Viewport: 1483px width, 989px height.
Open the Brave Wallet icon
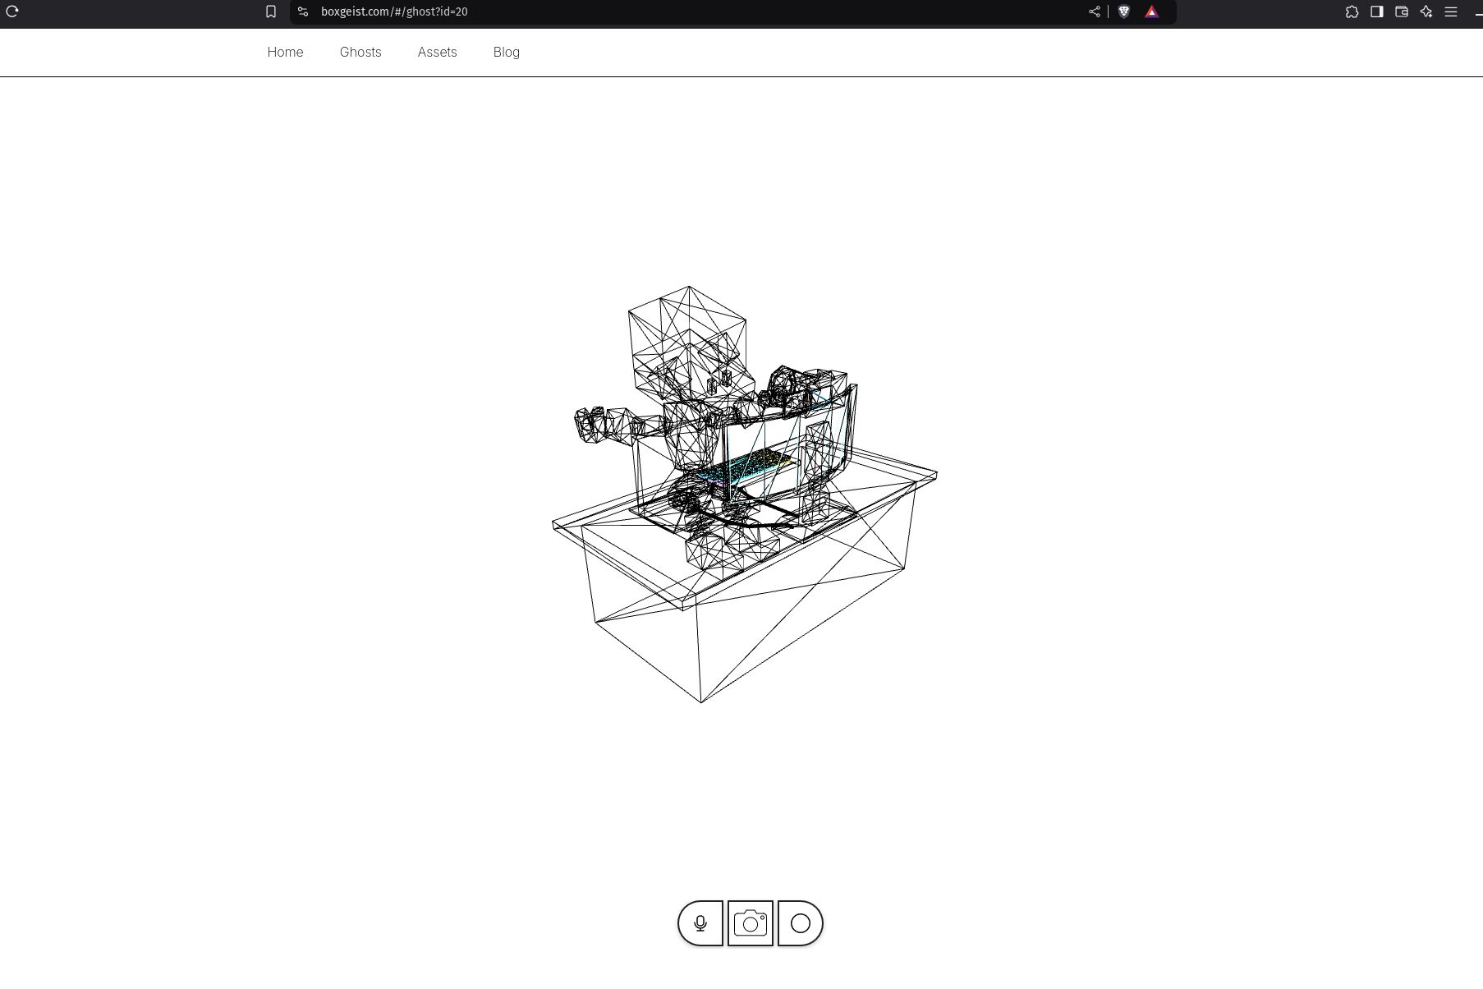(1402, 11)
